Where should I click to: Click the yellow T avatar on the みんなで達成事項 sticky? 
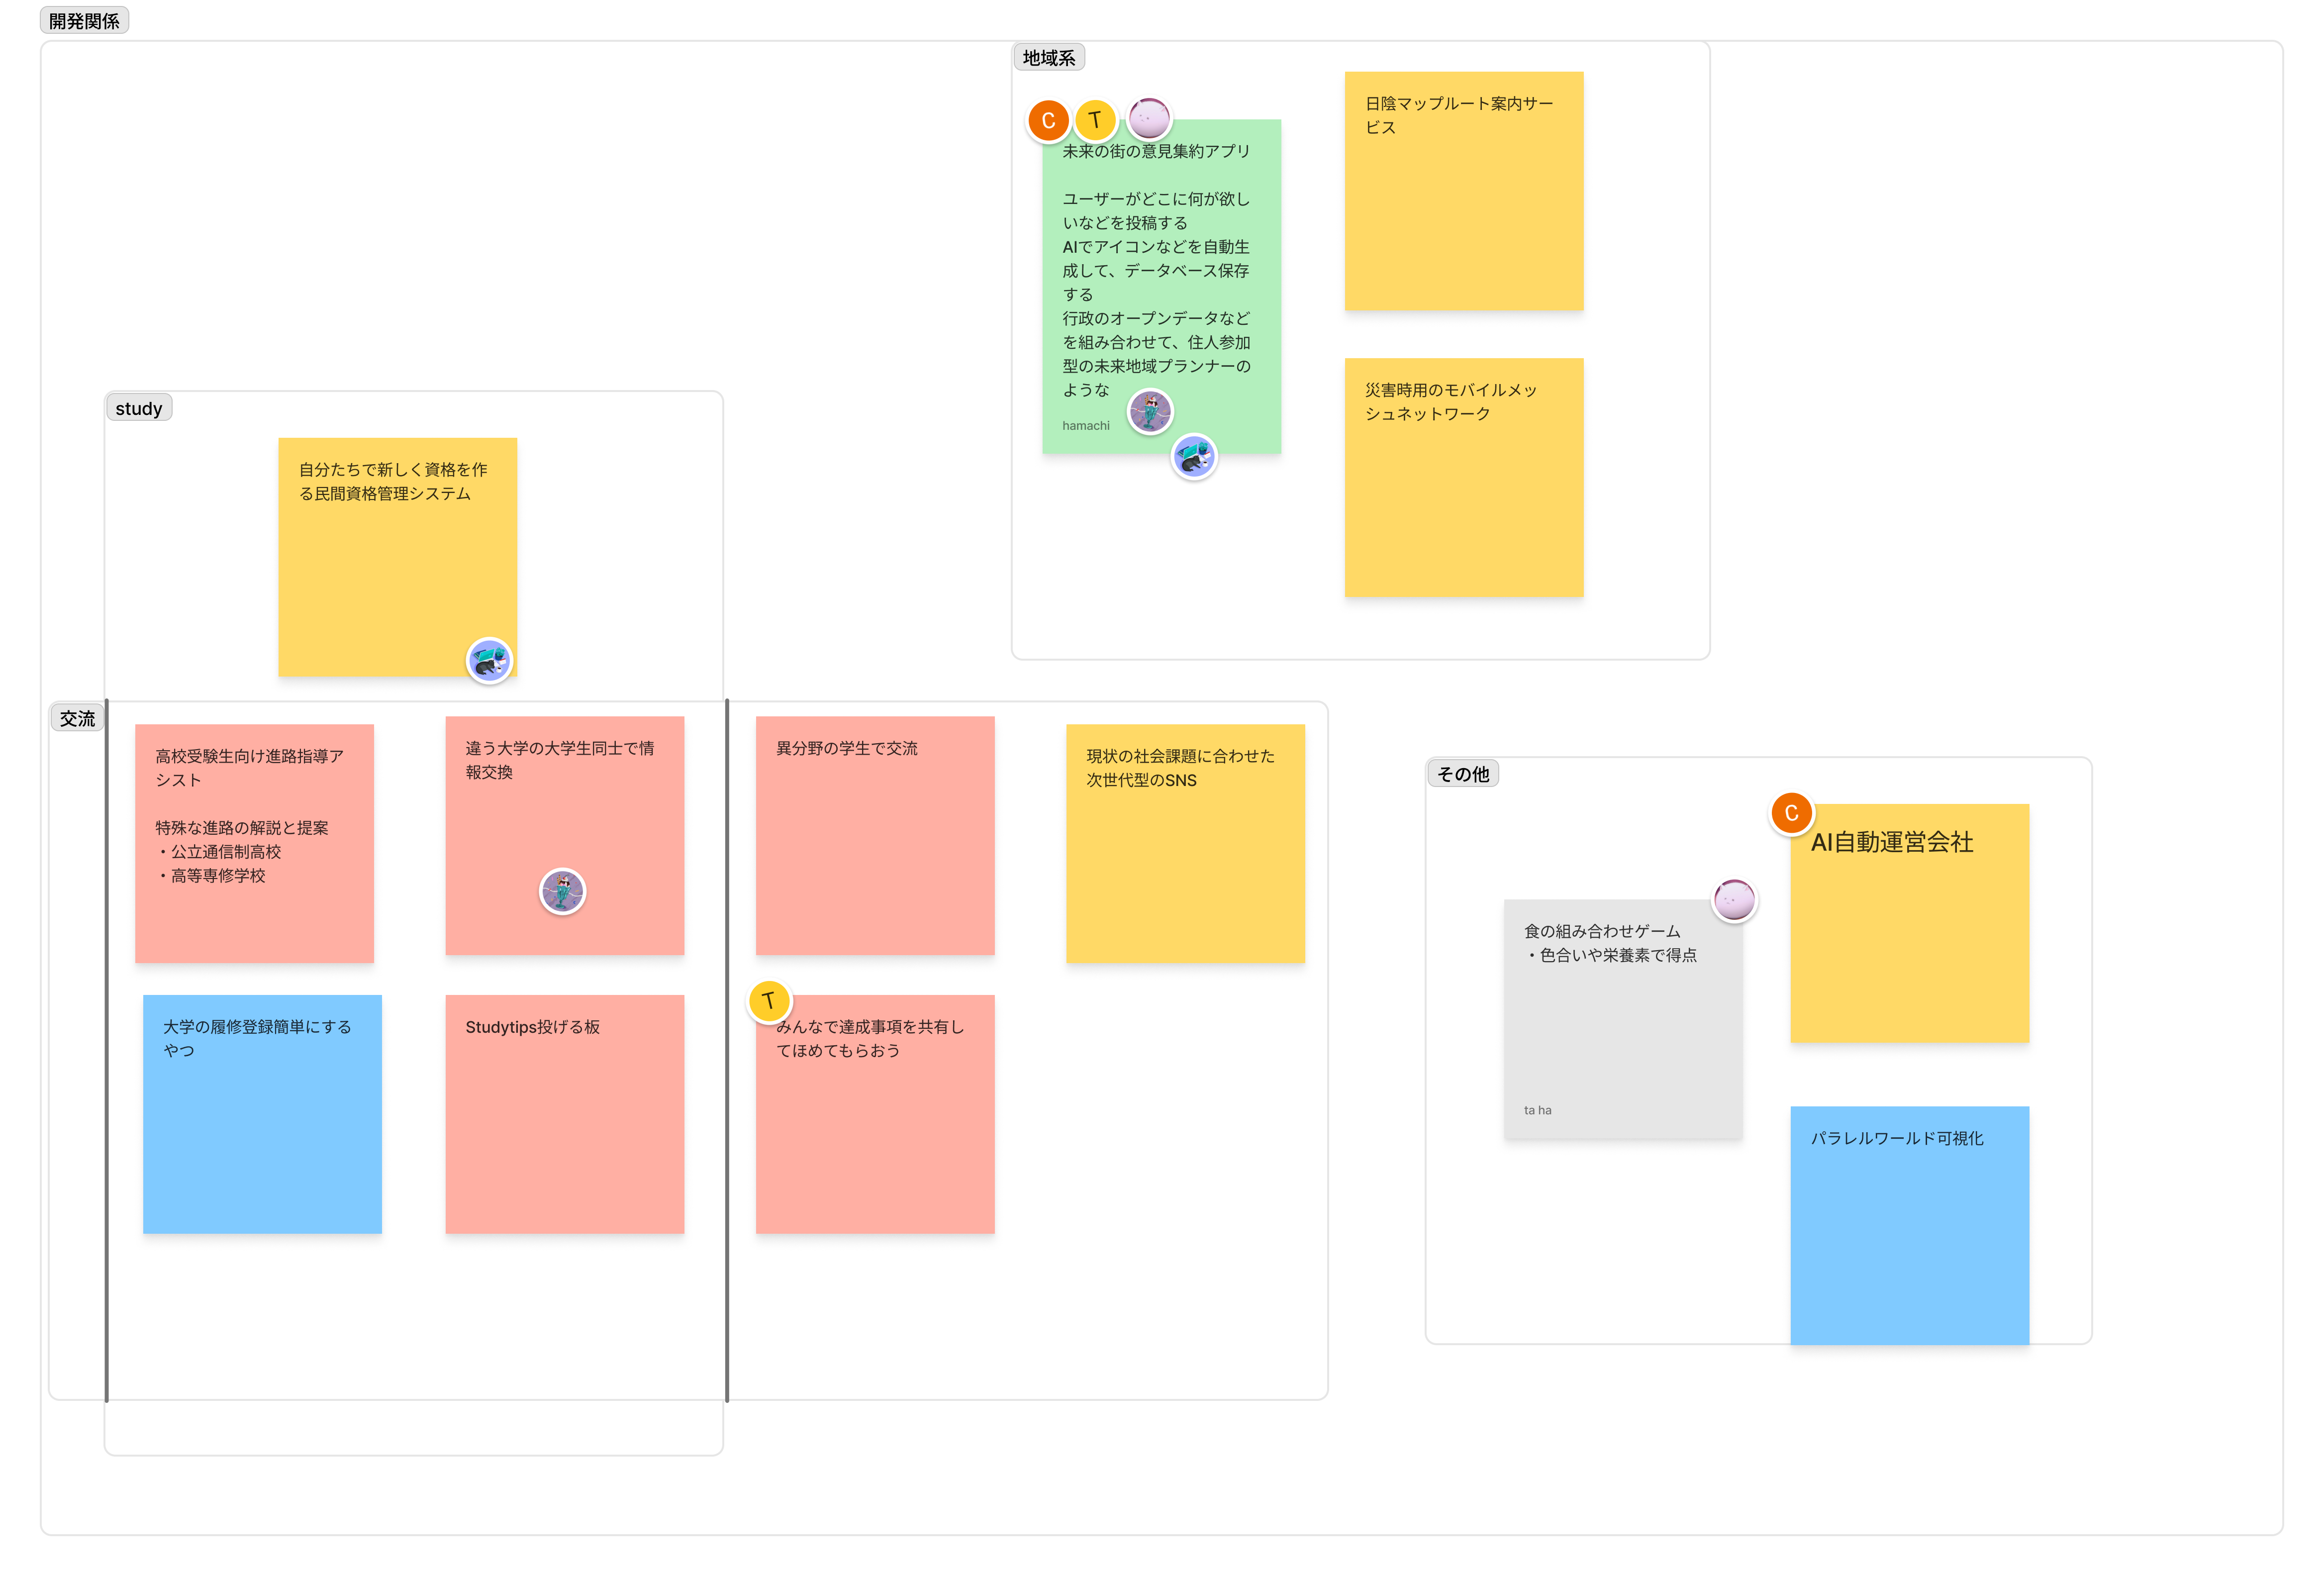pyautogui.click(x=769, y=1001)
